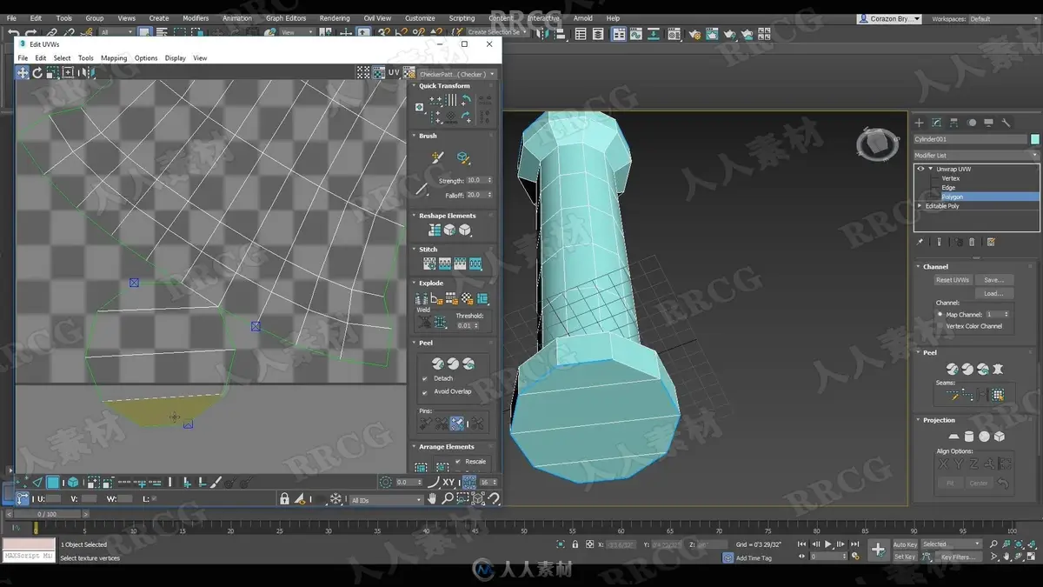Open the Scripting main menu

click(x=462, y=18)
